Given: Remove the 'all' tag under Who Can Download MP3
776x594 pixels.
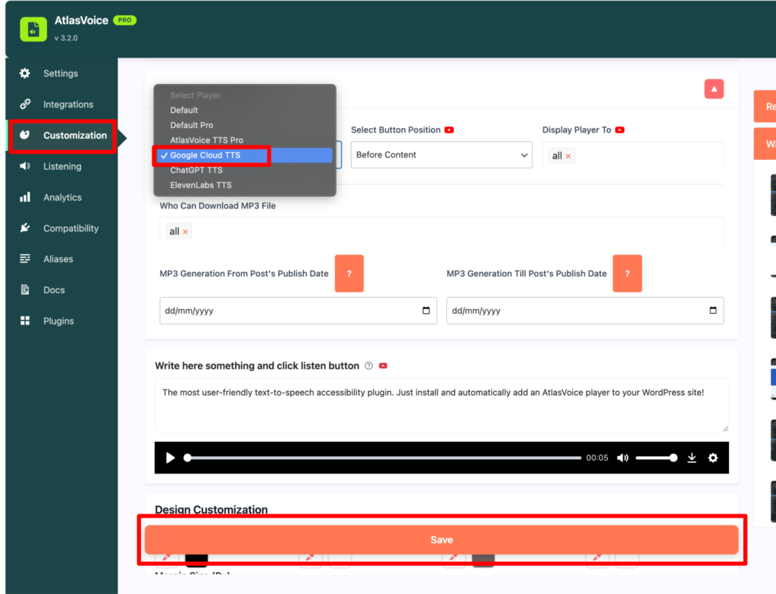Looking at the screenshot, I should 185,232.
